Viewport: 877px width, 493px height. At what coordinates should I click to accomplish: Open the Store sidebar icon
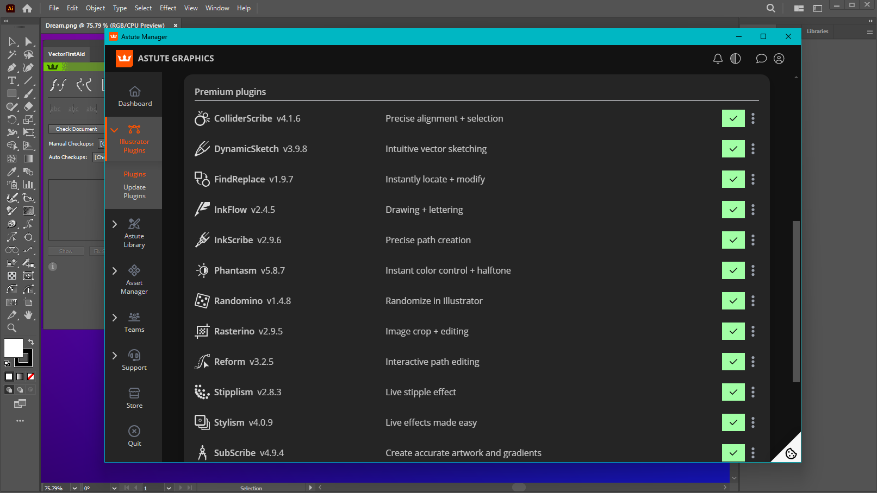point(134,397)
